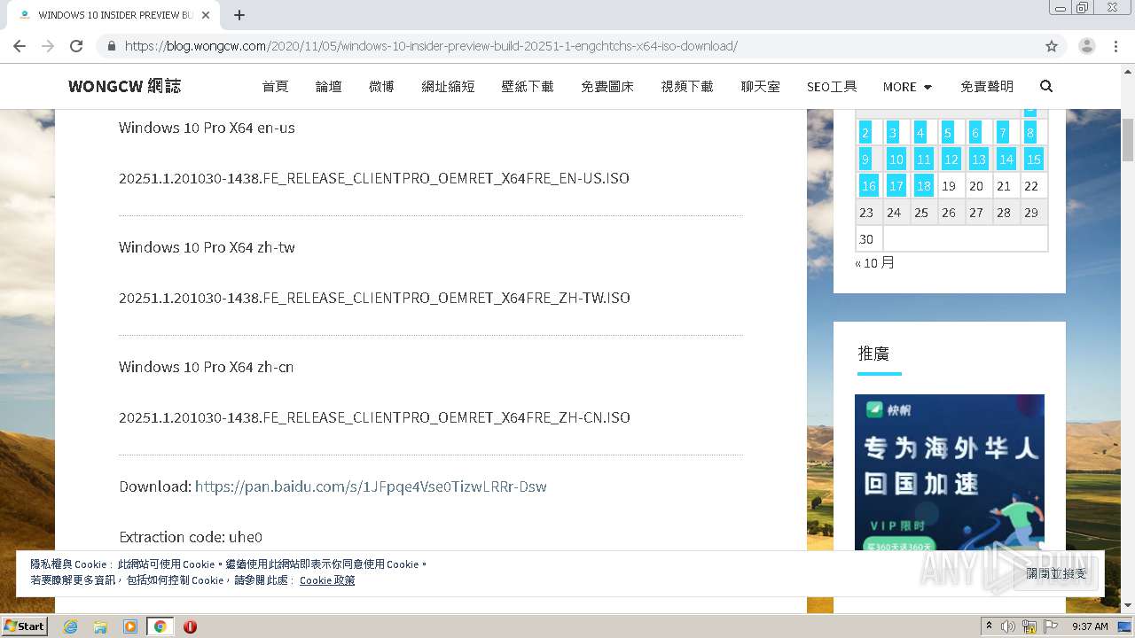Click the page vertical scrollbar thumb
Viewport: 1135px width, 638px height.
(x=1128, y=140)
